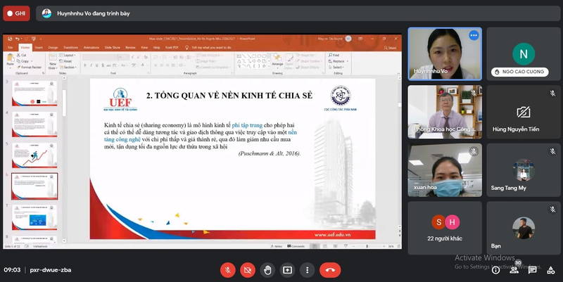The height and width of the screenshot is (282, 563).
Task: Click the Replace button in the ribbon
Action: point(336,60)
